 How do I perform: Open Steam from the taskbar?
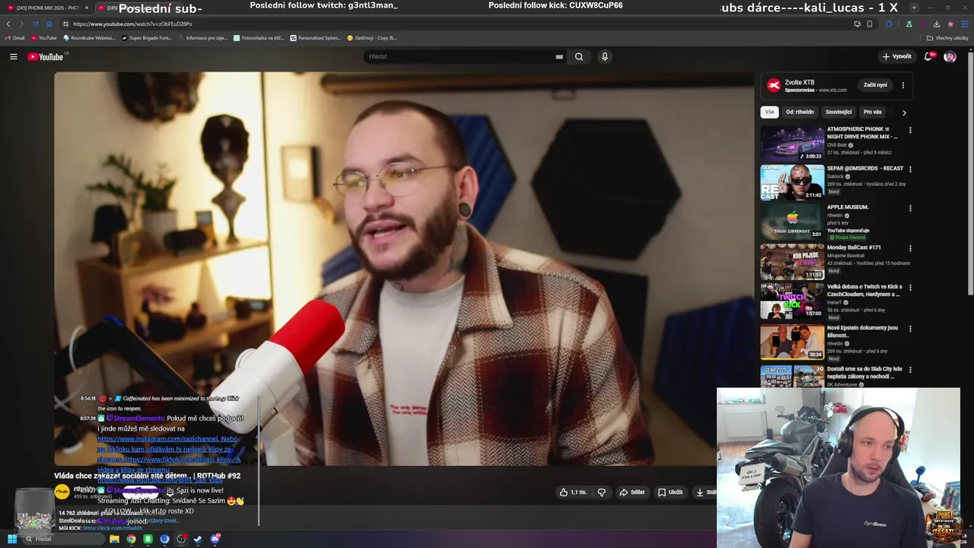(x=198, y=539)
